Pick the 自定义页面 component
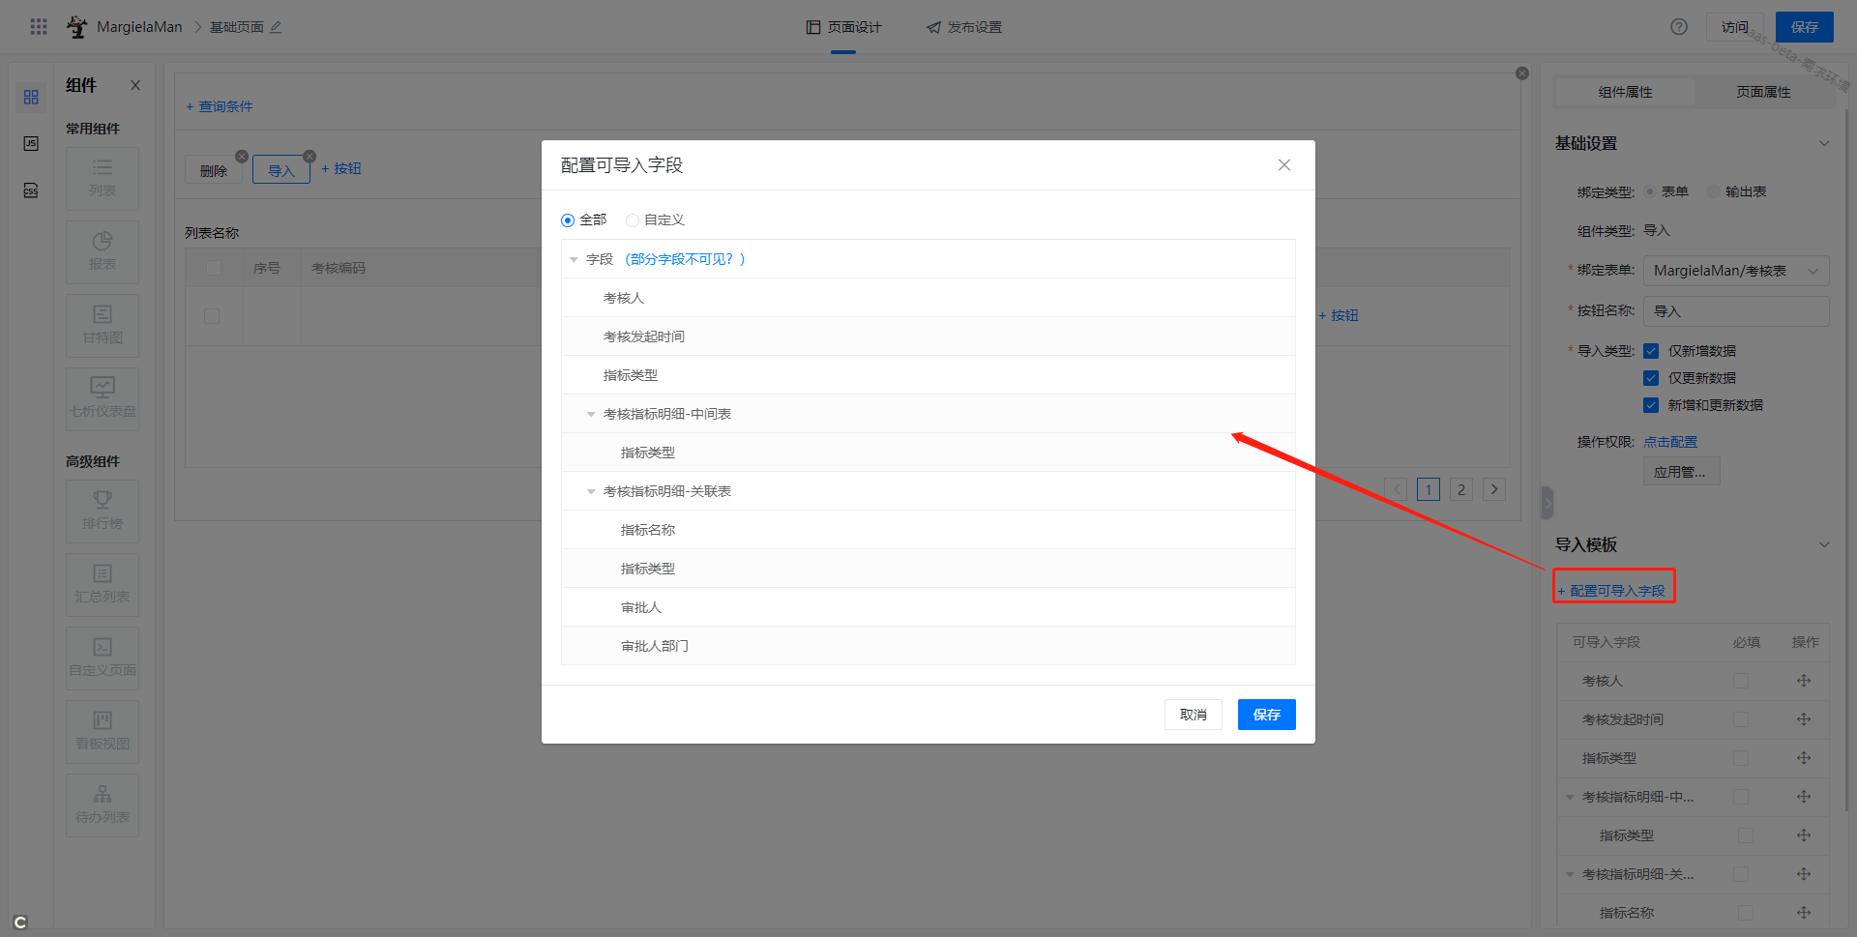This screenshot has width=1857, height=937. click(103, 659)
